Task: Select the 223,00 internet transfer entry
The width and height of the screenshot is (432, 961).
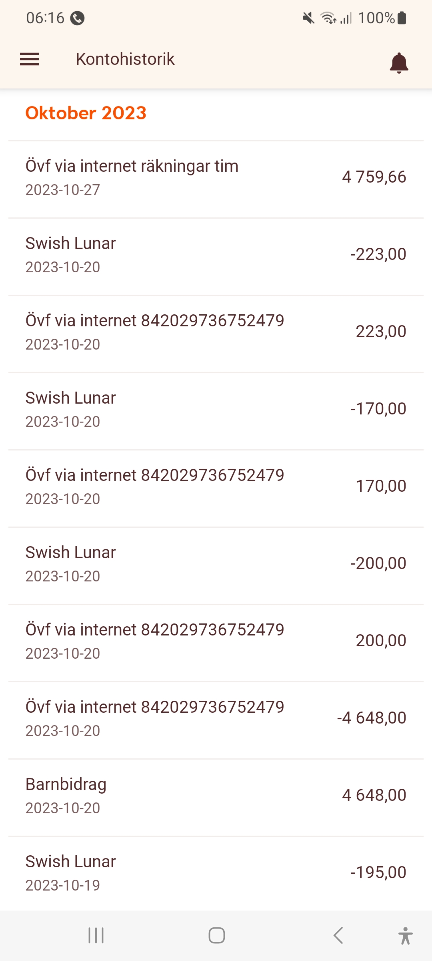Action: point(216,332)
